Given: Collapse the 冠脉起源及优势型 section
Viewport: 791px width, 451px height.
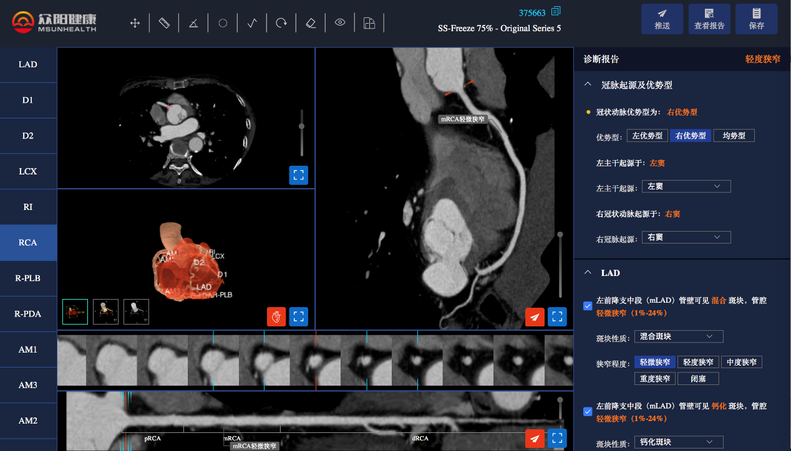Looking at the screenshot, I should click(x=588, y=85).
